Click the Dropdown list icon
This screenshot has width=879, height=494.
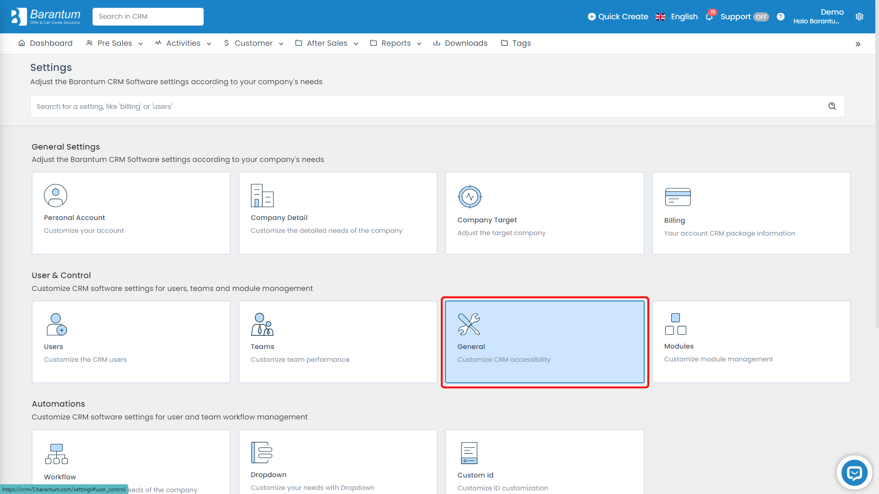261,452
